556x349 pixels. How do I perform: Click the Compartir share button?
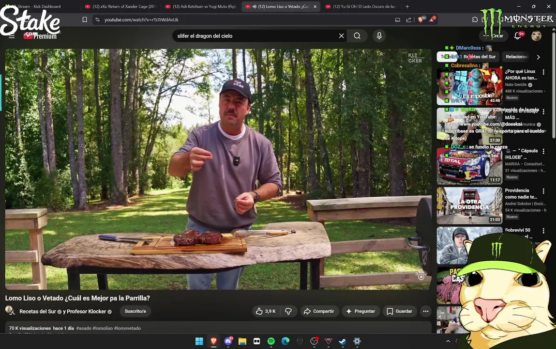tap(319, 311)
